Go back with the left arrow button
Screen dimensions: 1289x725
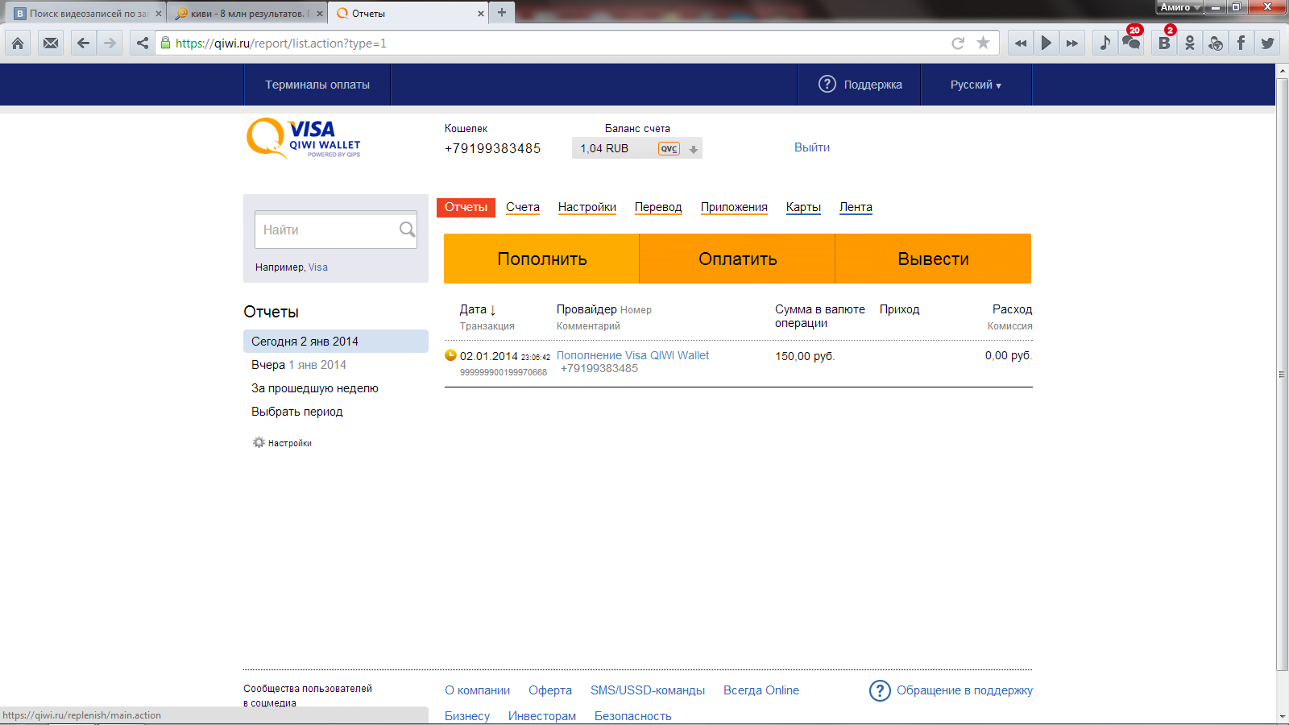83,43
